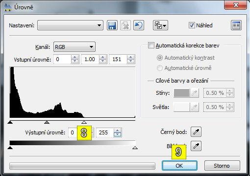Click the white input slider triangle under histogram
Viewport: 250px width, 176px height.
click(84, 122)
